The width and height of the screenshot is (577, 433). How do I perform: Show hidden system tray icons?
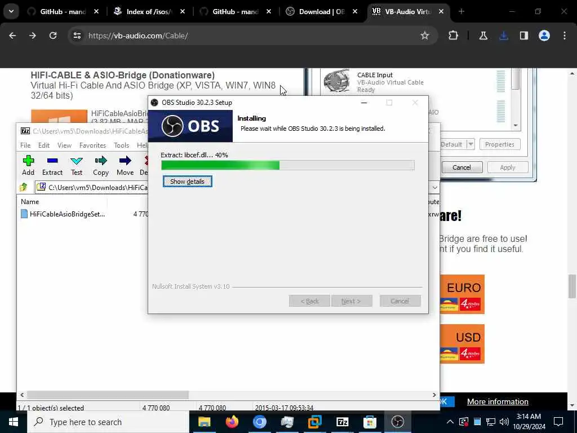pos(450,422)
